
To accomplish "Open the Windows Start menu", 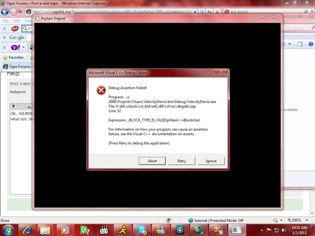I will 8,230.
